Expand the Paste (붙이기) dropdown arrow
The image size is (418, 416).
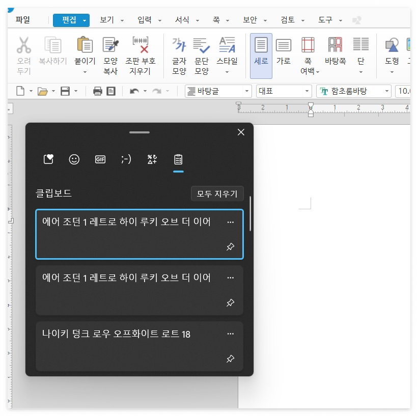coord(85,72)
